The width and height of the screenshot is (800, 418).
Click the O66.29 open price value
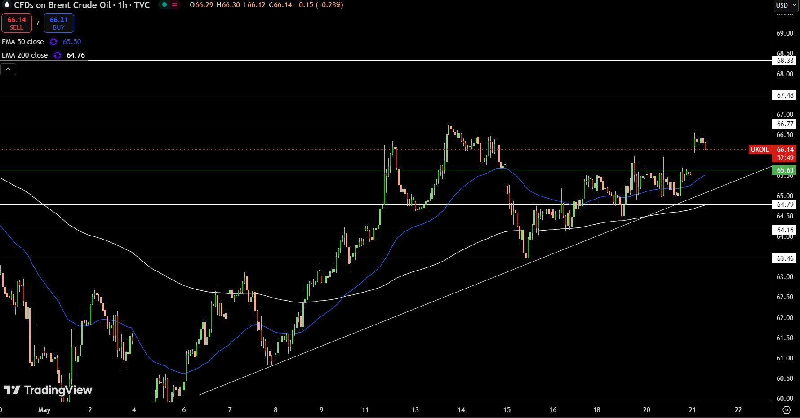[x=201, y=5]
